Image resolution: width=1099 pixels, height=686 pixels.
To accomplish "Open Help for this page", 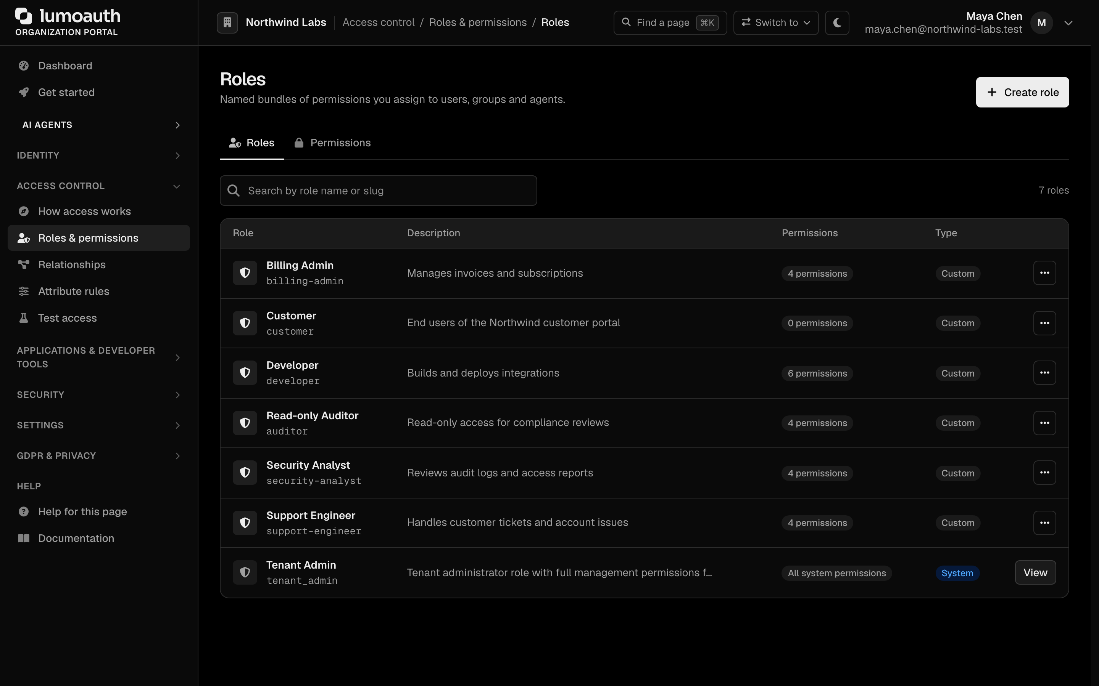I will coord(98,512).
